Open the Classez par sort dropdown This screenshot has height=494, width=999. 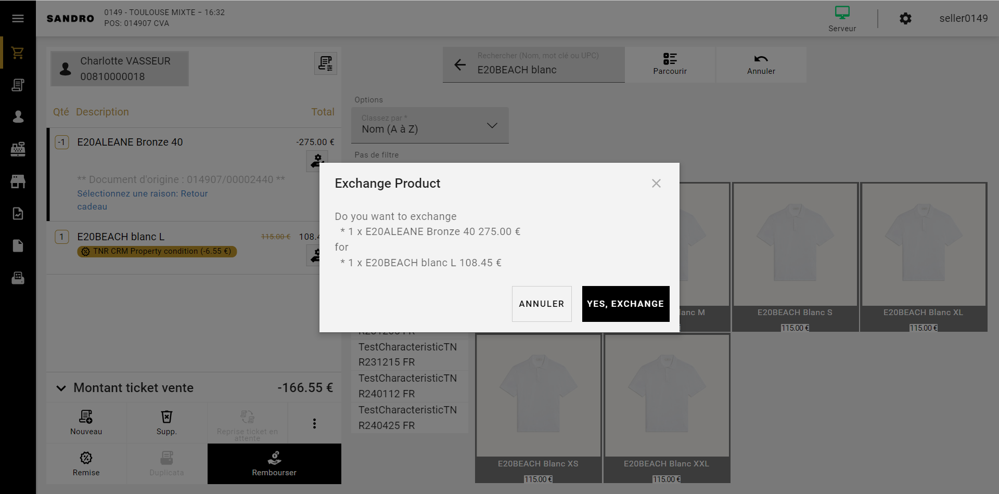430,125
